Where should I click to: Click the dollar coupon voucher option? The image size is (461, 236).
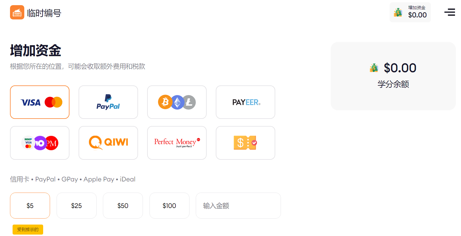[246, 143]
